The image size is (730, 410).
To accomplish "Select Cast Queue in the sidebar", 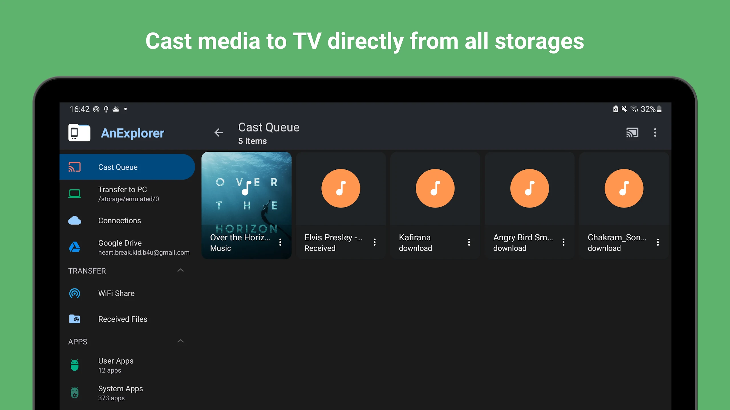I will coord(127,167).
